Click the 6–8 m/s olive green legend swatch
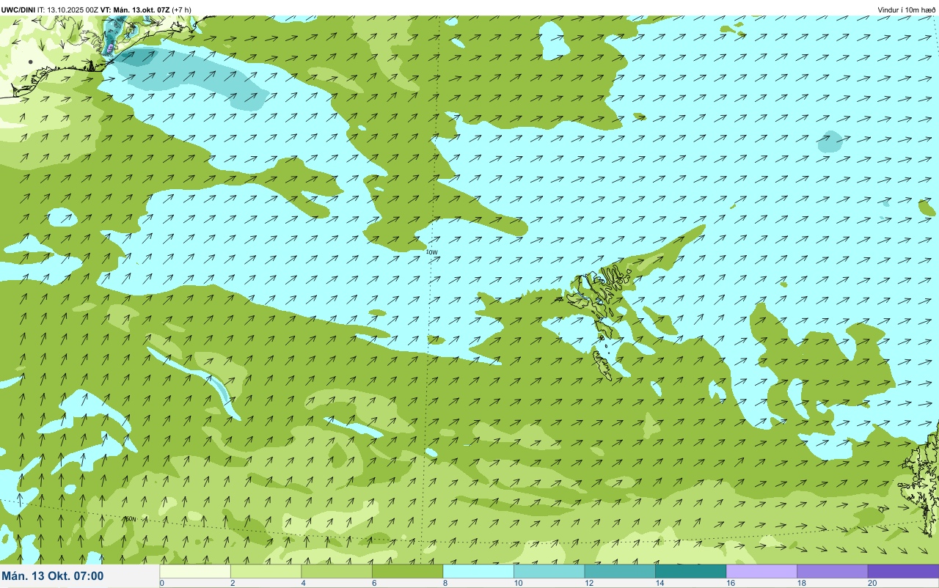939x588 pixels. 408,571
